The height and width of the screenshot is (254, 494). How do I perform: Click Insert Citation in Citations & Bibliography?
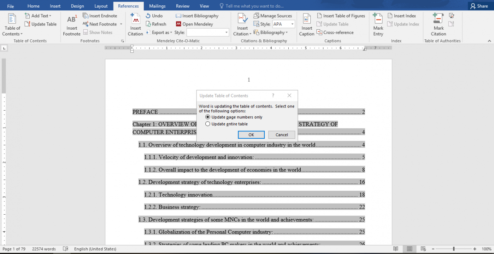point(242,25)
